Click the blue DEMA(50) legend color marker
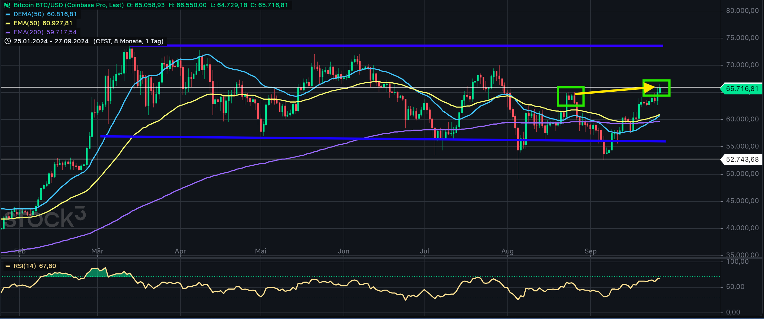Screen dimensions: 764x319 pos(8,14)
